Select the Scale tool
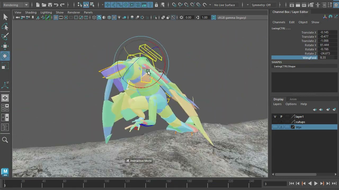The image size is (339, 190). [5, 66]
